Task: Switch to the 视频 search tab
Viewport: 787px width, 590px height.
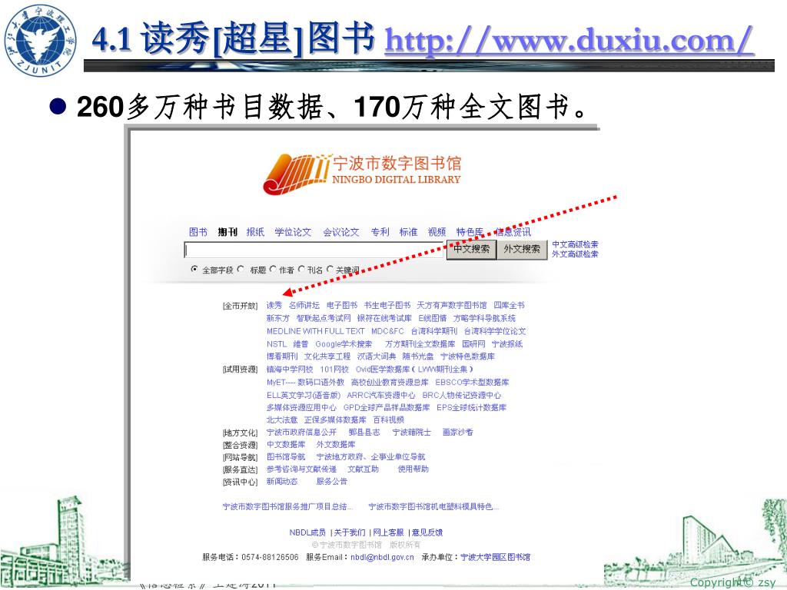Action: (x=437, y=232)
